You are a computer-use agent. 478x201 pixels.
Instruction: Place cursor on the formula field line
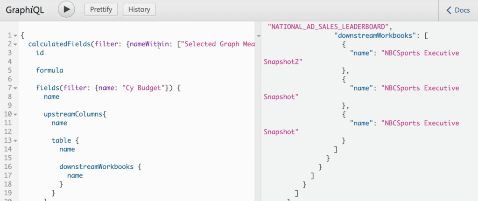[49, 70]
